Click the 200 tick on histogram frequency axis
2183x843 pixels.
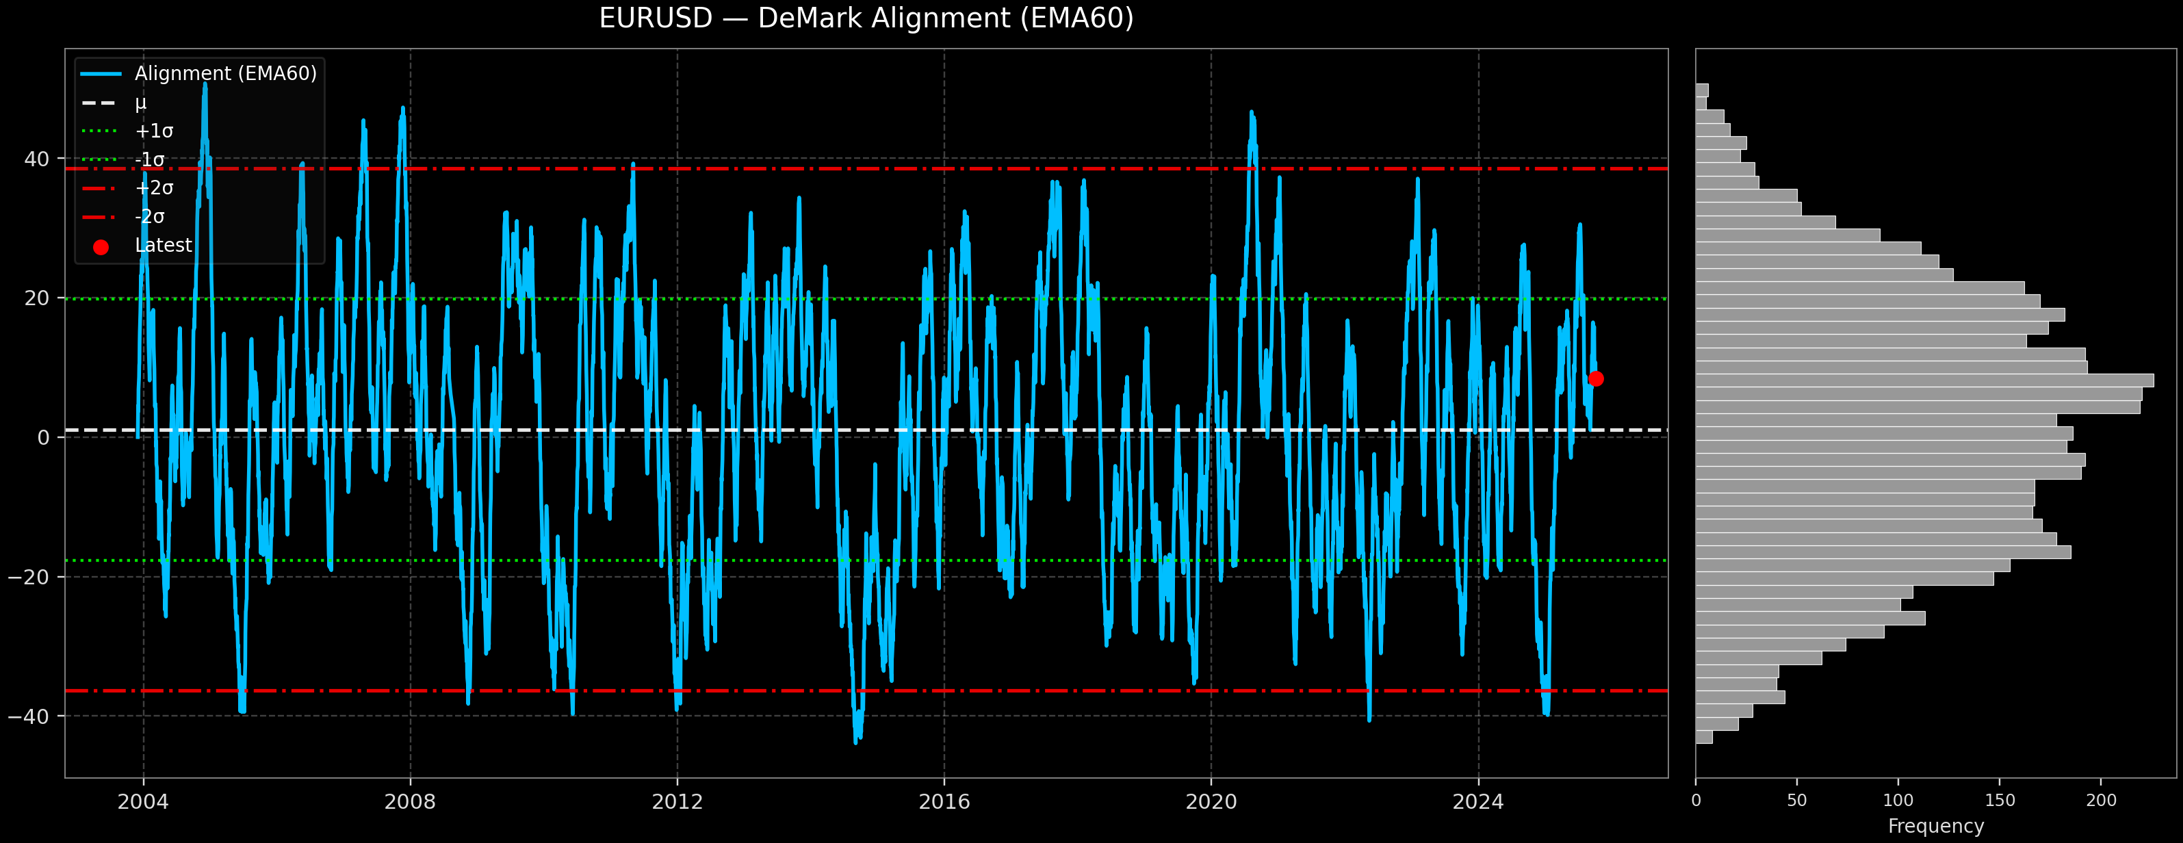(2100, 801)
